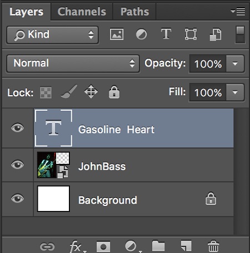Lock image pixels brush icon
The image size is (250, 253).
pos(69,91)
